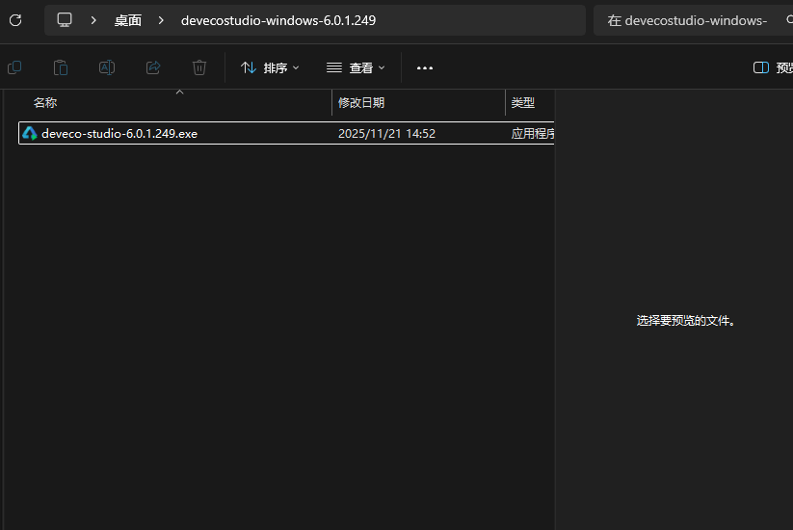Click the Share toolbar icon
This screenshot has height=530, width=793.
(153, 67)
